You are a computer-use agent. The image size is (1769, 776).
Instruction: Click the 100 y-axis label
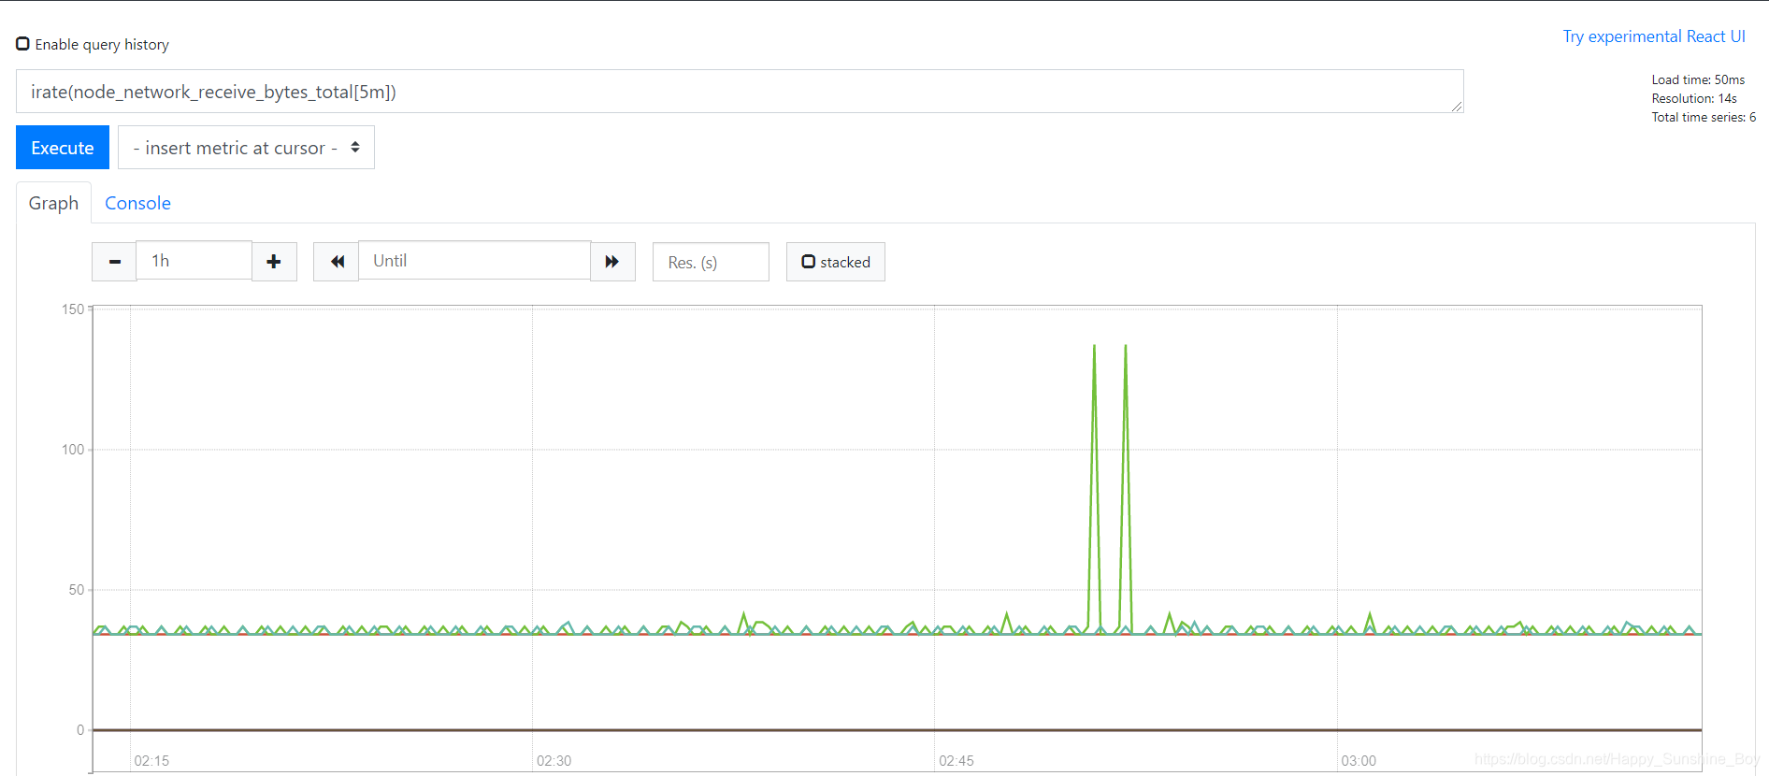pyautogui.click(x=73, y=450)
